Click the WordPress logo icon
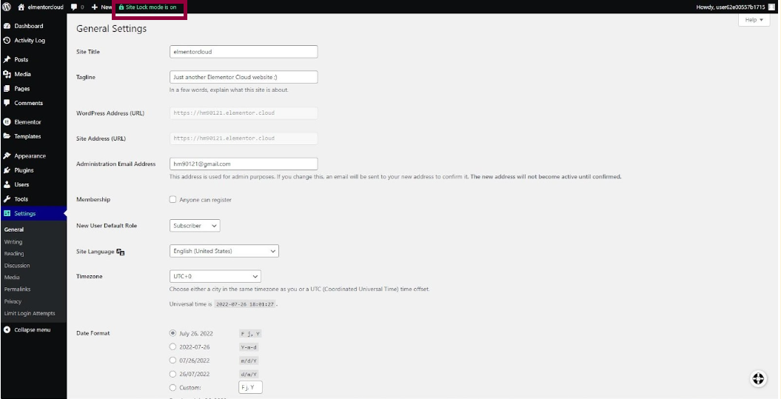 tap(7, 7)
